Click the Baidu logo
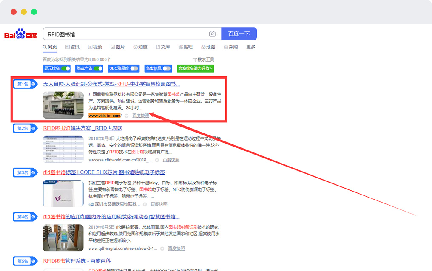The height and width of the screenshot is (271, 432). point(21,34)
